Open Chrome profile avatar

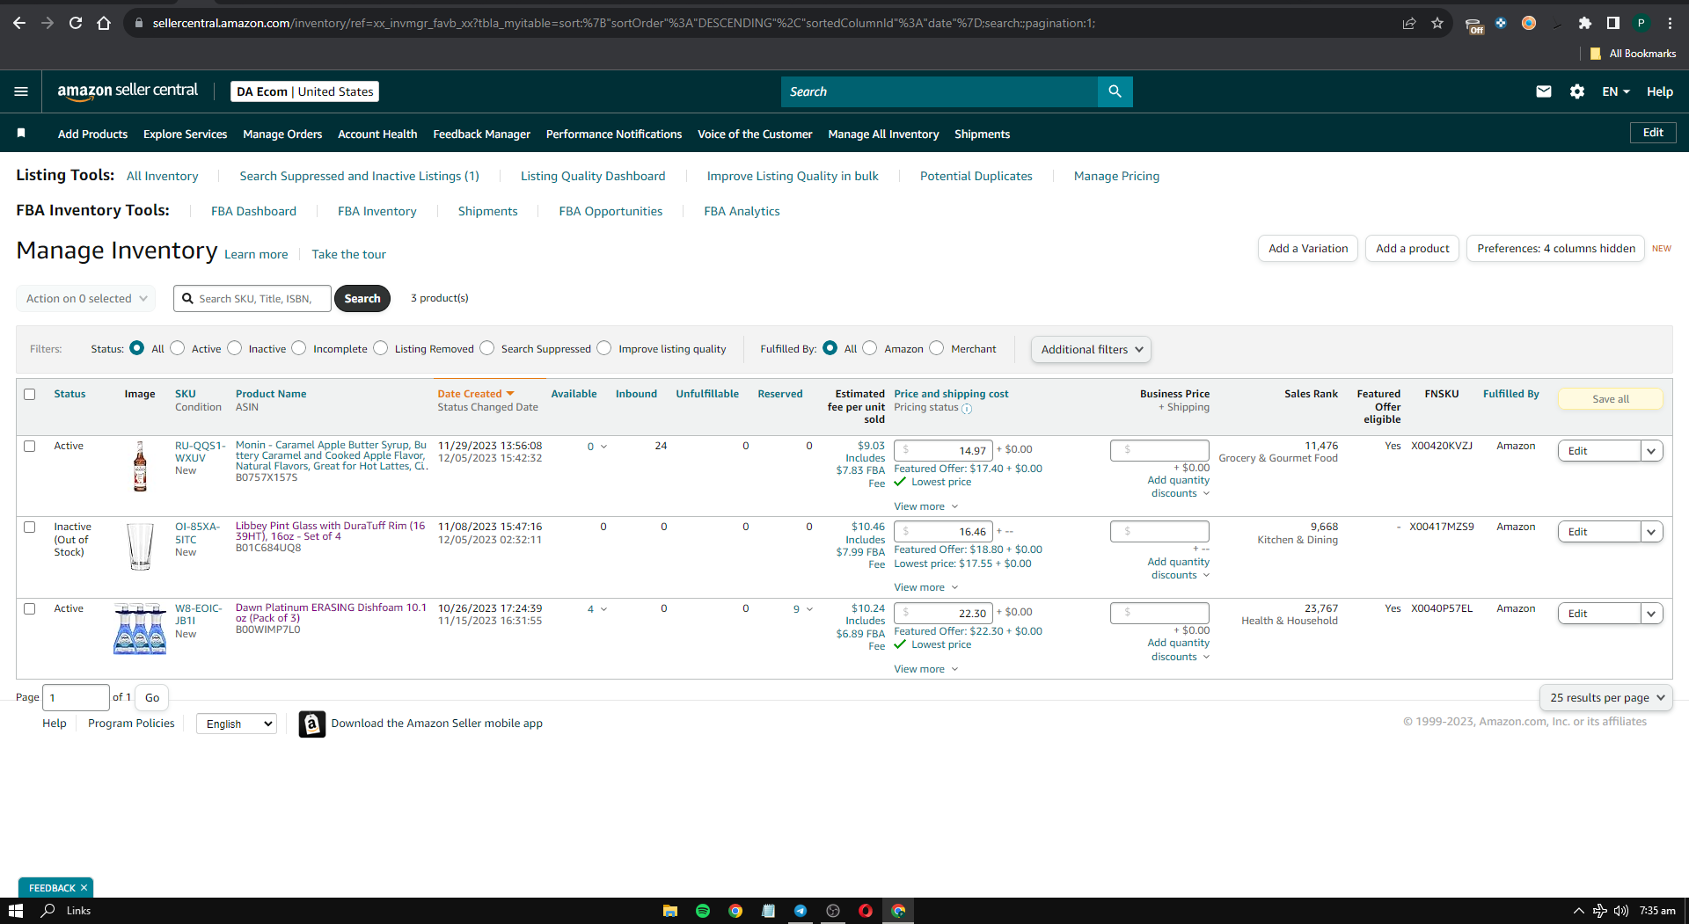click(1641, 23)
